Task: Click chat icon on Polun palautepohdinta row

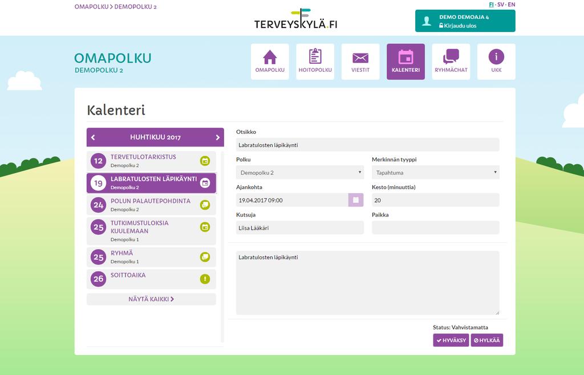Action: [x=205, y=205]
